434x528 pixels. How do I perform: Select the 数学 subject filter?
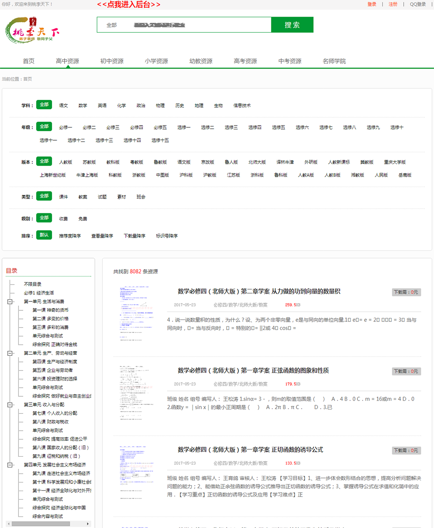pos(83,106)
